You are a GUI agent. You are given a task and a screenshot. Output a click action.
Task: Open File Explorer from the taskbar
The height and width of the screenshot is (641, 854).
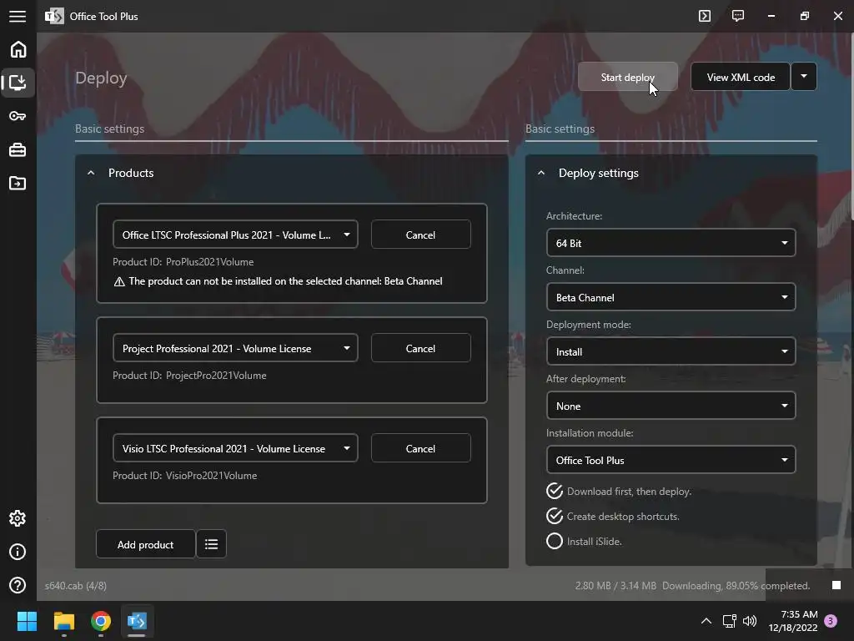(x=63, y=621)
